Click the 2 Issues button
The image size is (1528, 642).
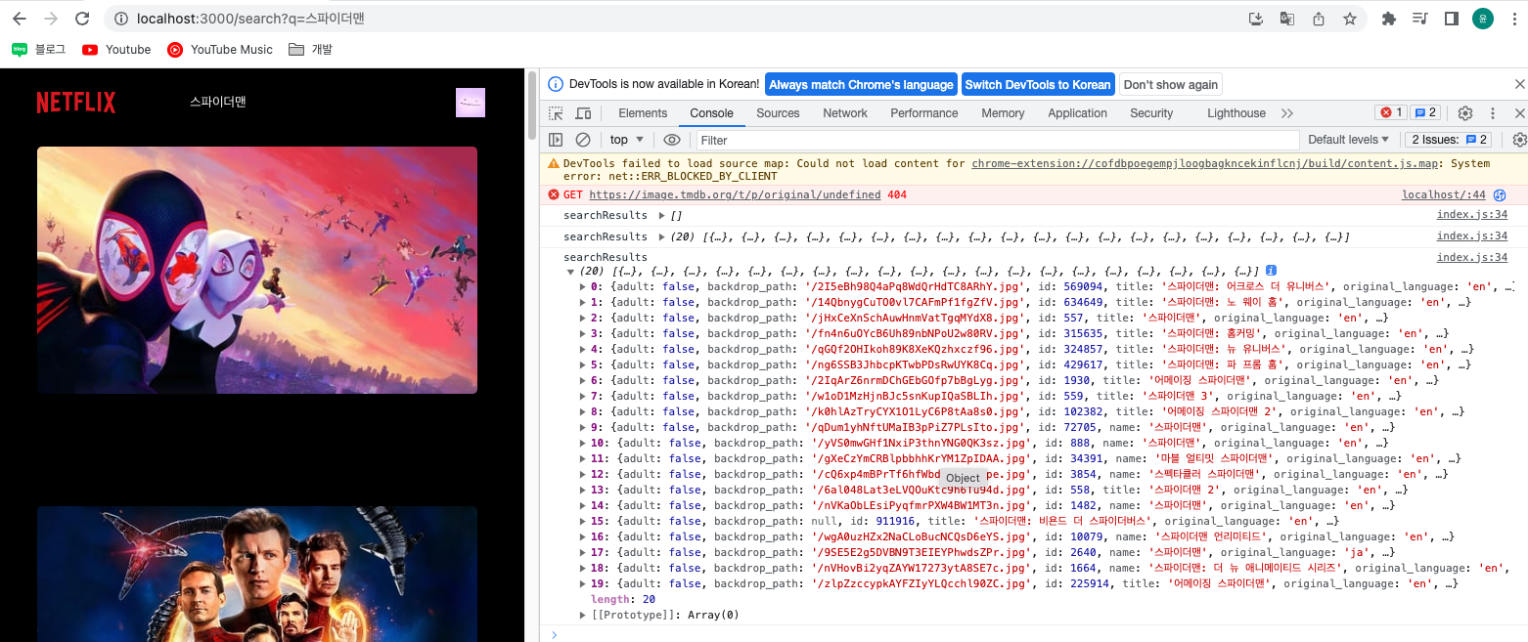(1450, 140)
